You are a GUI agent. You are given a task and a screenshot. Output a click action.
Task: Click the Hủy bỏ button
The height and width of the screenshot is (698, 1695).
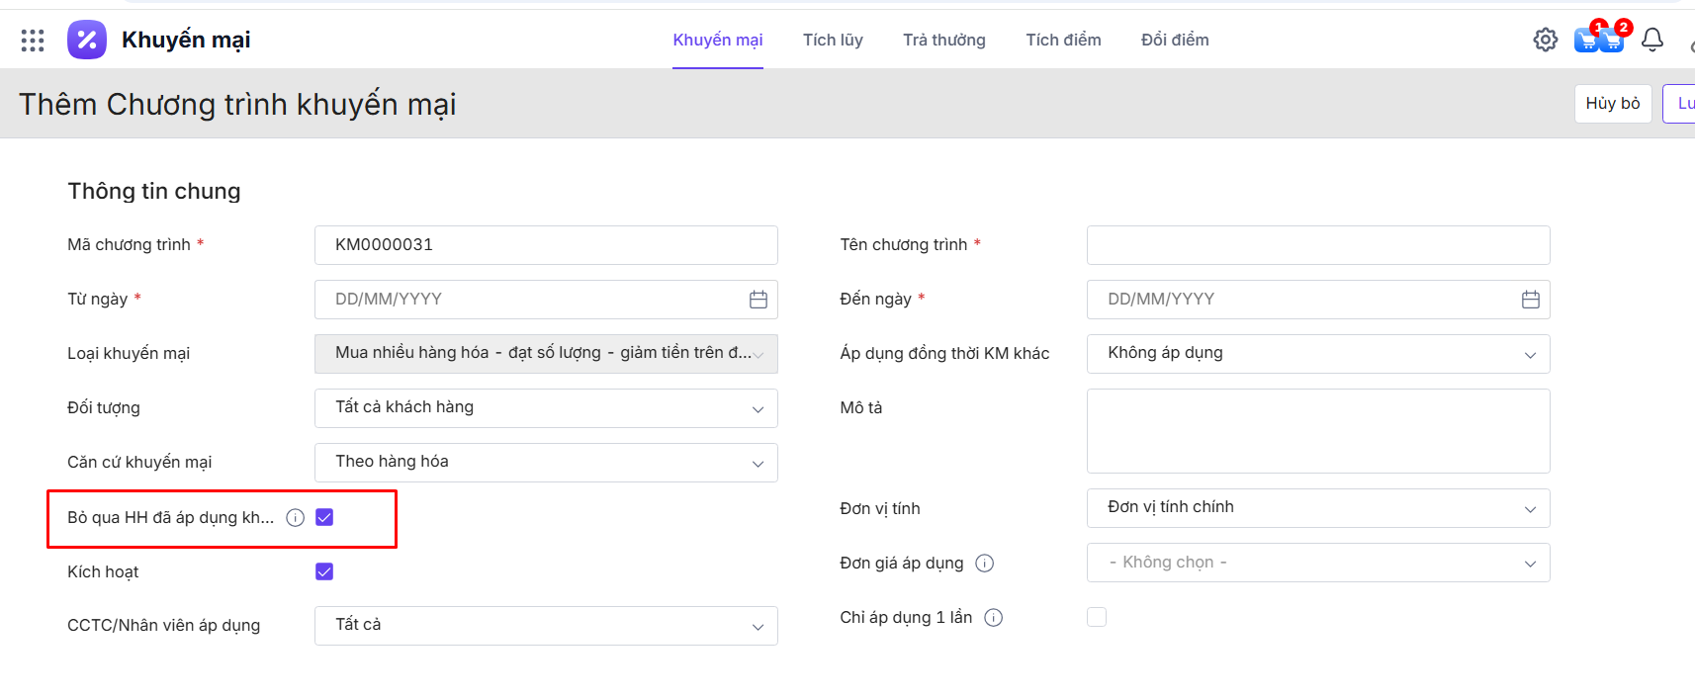(1612, 104)
